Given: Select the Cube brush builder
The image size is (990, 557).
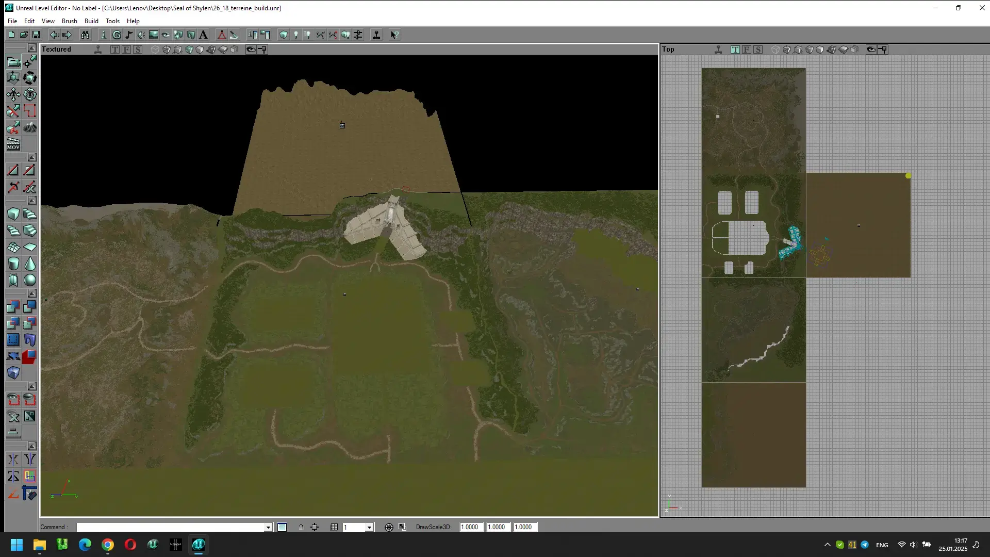Looking at the screenshot, I should coord(13,214).
